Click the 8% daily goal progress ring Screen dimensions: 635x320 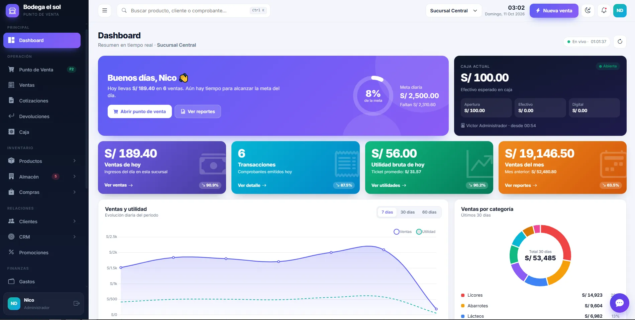click(x=373, y=96)
